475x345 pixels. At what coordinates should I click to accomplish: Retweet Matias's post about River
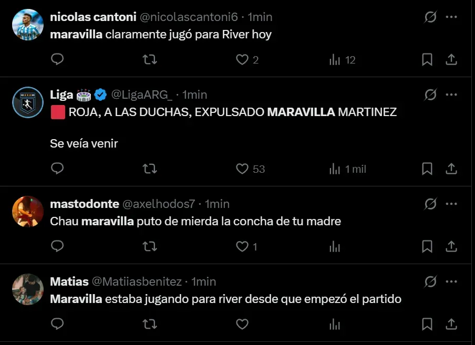(150, 324)
